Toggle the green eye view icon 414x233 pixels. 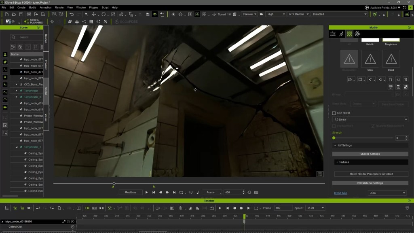click(155, 14)
